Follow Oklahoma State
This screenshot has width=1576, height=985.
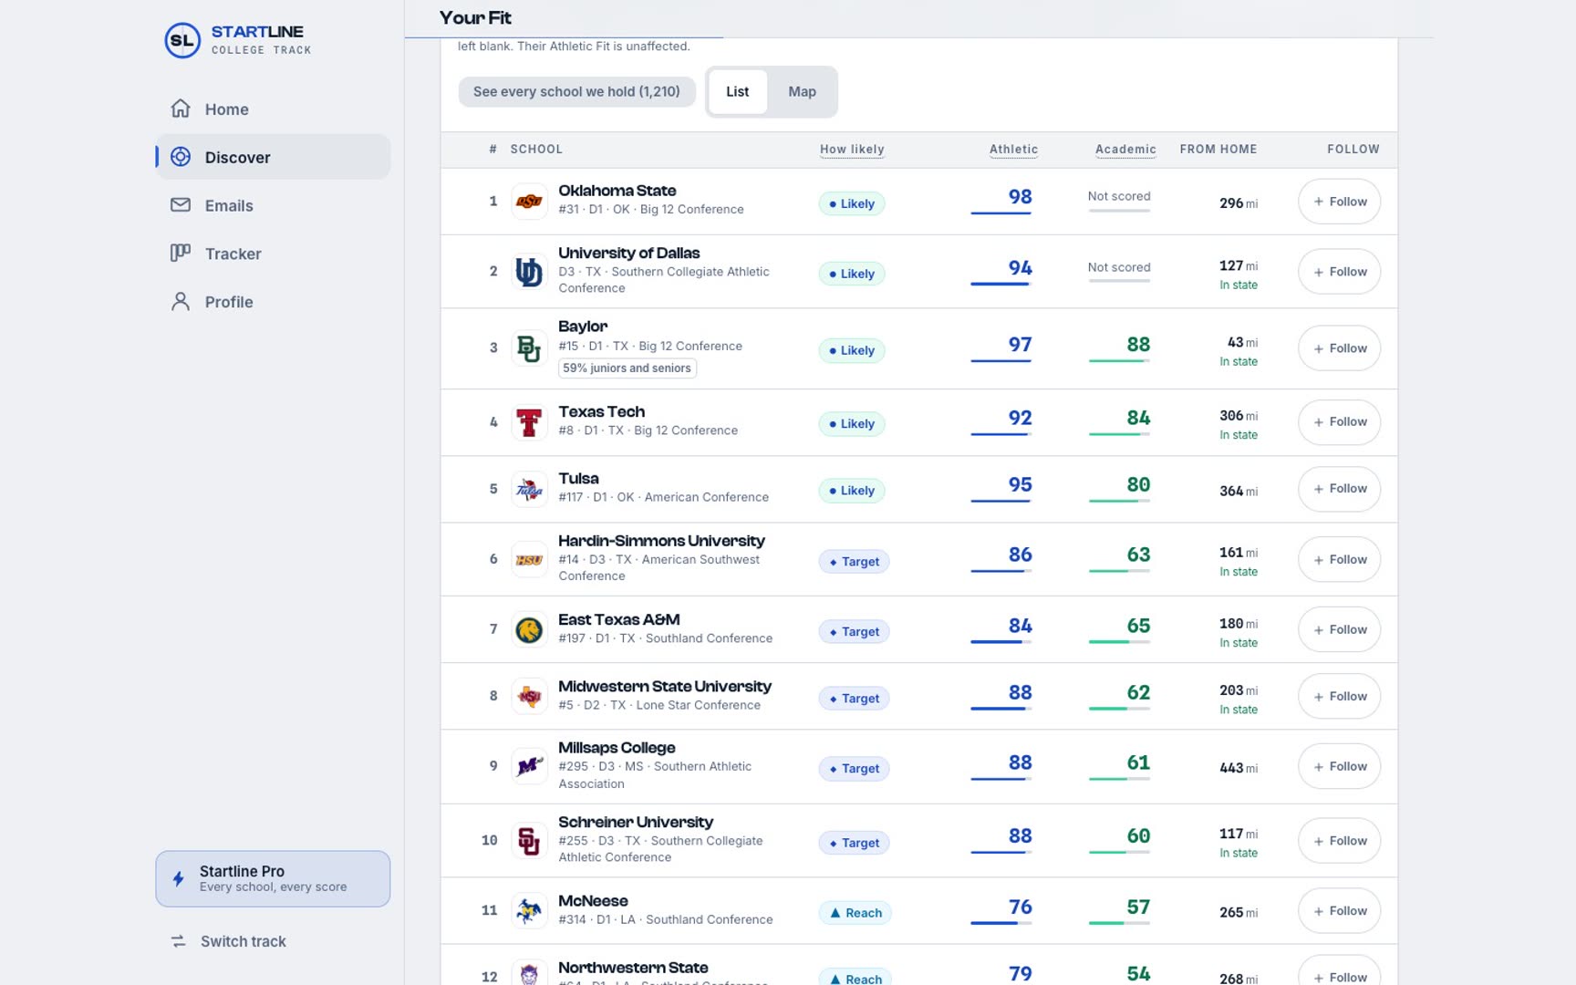click(x=1339, y=202)
